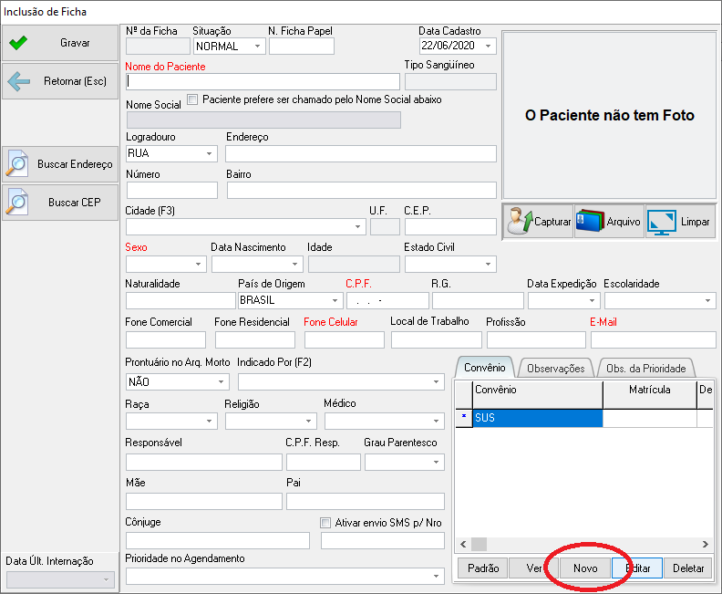Toggle Ativar envio SMS checkbox

coord(325,523)
